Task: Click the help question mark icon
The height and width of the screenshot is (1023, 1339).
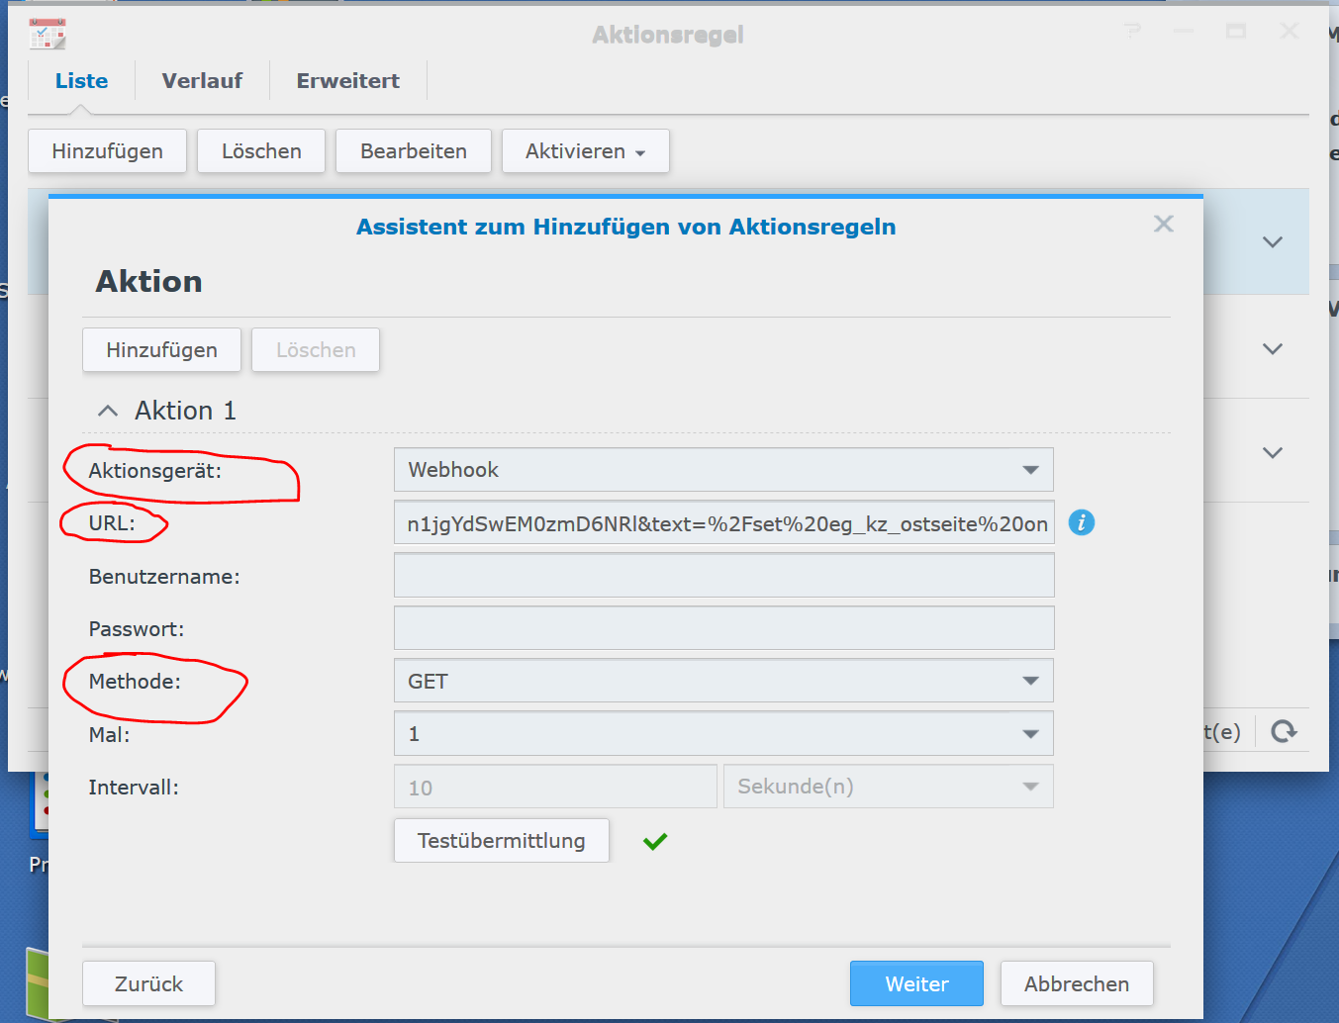Action: tap(1133, 32)
